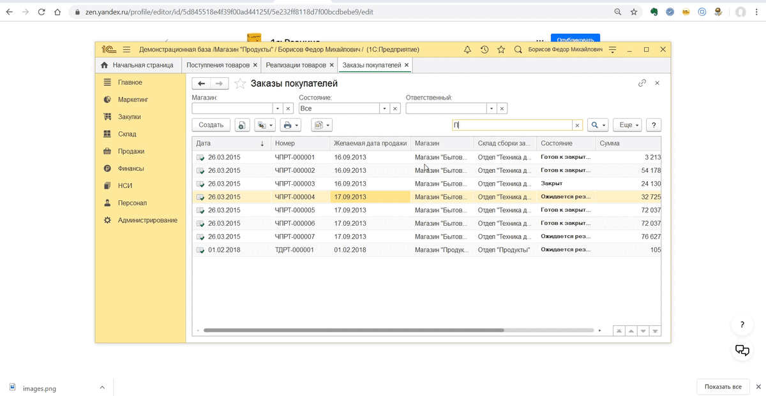Open the Склад section

(x=126, y=134)
